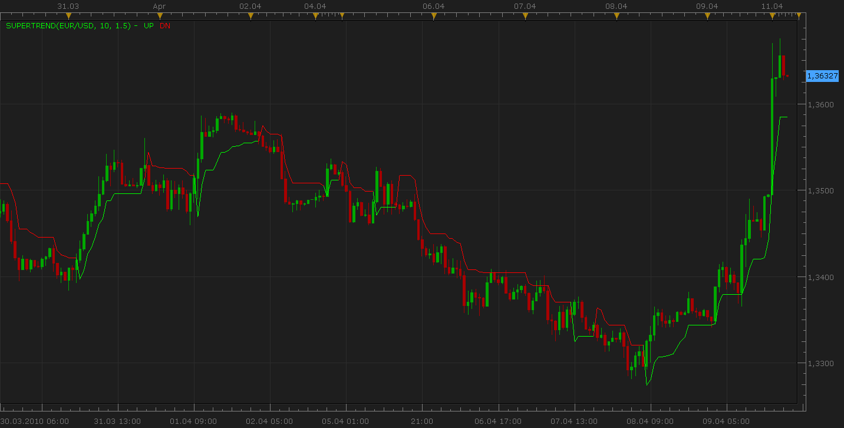Click the 31.03 13:00 time label
The width and height of the screenshot is (844, 428).
pos(118,422)
